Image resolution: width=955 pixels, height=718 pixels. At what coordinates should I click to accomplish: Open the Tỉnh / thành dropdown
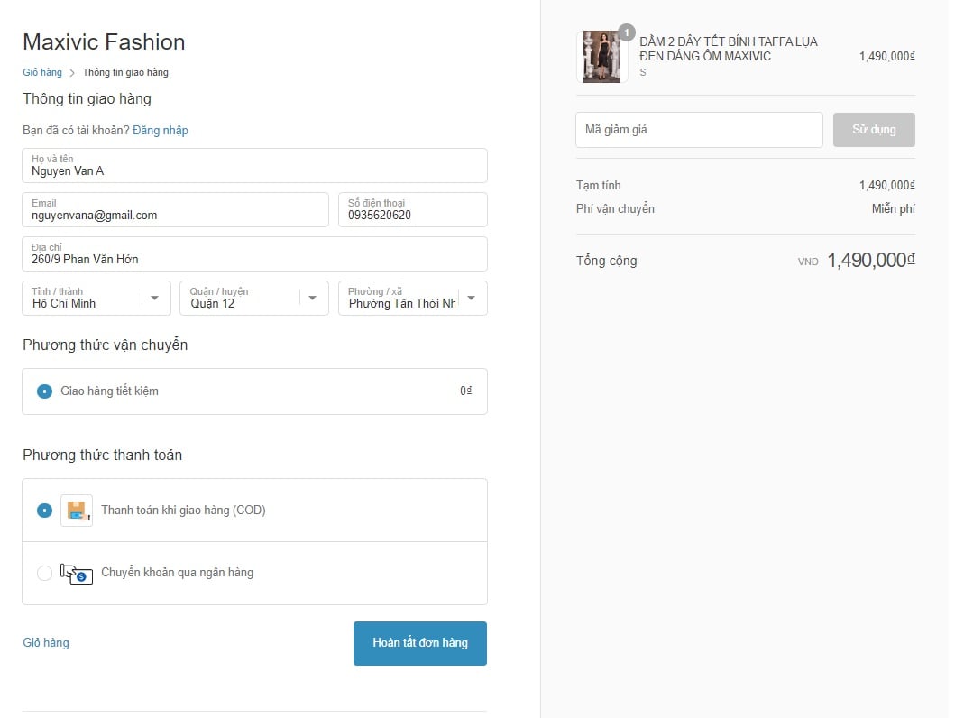tap(96, 298)
